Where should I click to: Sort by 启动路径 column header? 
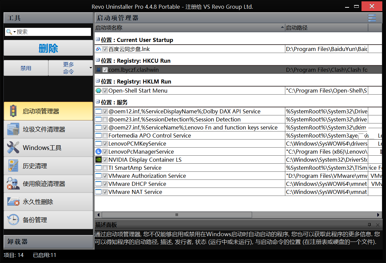coord(326,28)
